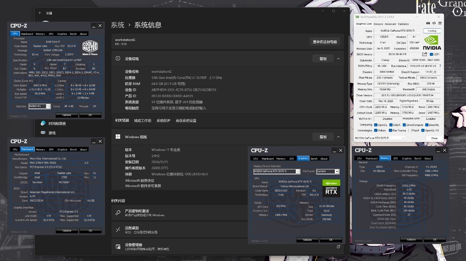The image size is (466, 261).
Task: Open the Advanced tab in GPU-Z
Action: click(390, 24)
